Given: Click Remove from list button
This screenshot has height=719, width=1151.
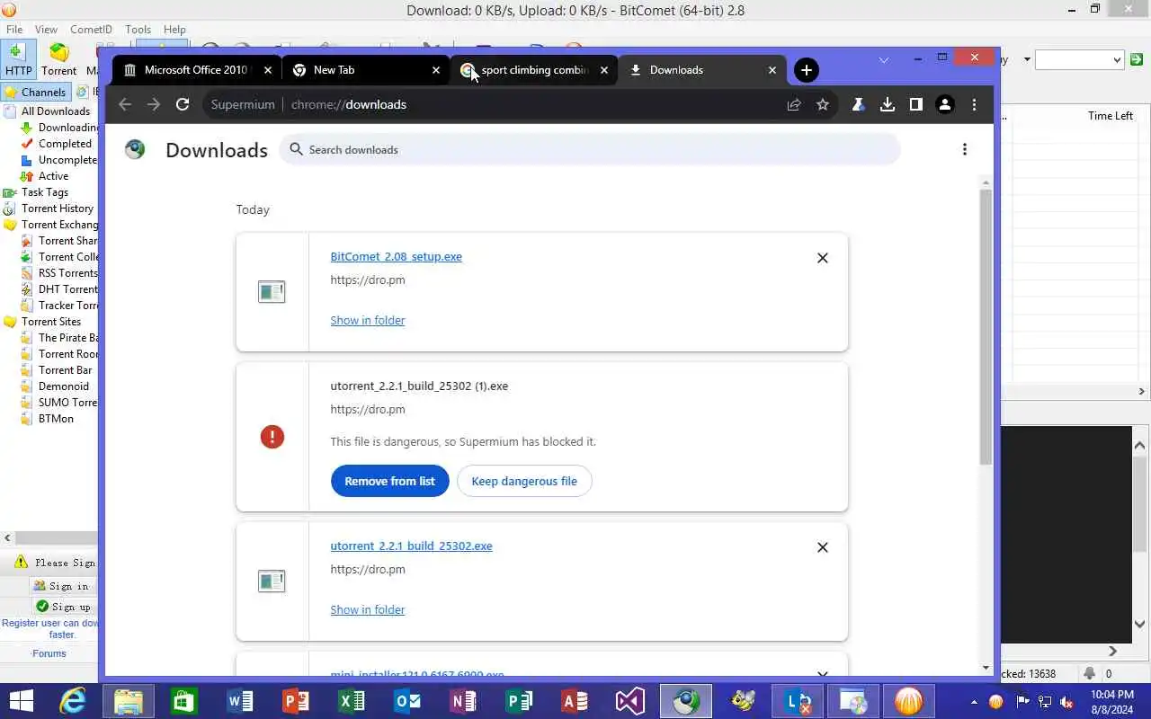Looking at the screenshot, I should pyautogui.click(x=389, y=481).
